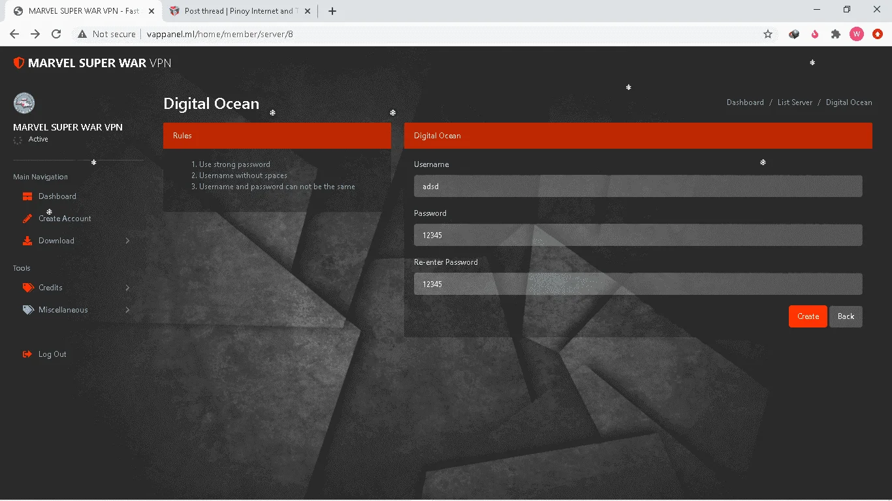Click the Download icon in the sidebar
892x501 pixels.
27,241
